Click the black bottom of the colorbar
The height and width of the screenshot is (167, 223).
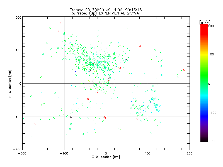[x=204, y=140]
